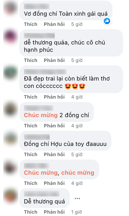The width and height of the screenshot is (129, 216).
Task: Click Thích under 'Vơ đồng chí Toàn' comment
Action: point(31,24)
